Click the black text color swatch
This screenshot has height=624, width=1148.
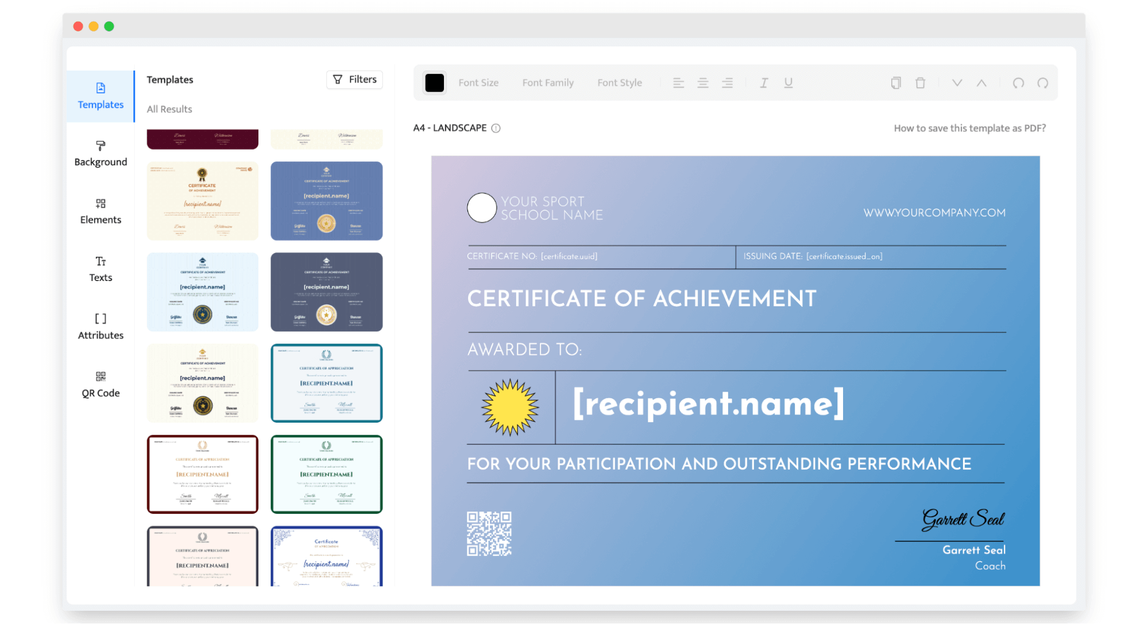(x=435, y=83)
